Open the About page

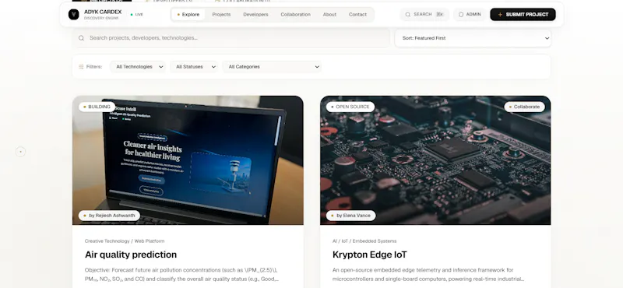pyautogui.click(x=329, y=14)
